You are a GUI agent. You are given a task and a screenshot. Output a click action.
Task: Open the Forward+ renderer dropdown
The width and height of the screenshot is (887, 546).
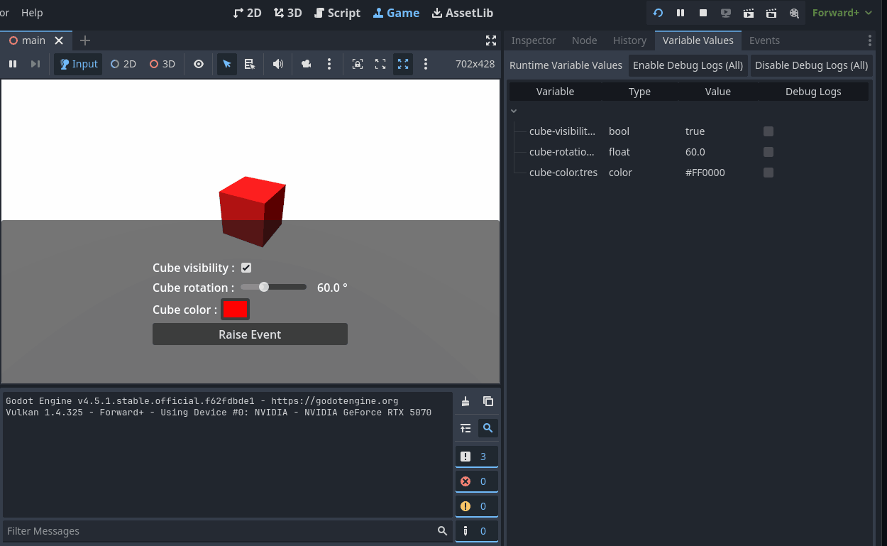click(842, 13)
